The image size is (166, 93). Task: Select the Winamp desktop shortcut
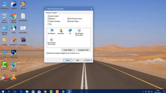(x=23, y=5)
